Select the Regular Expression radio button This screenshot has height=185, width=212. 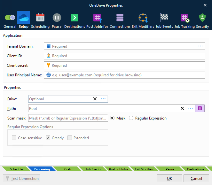(x=131, y=118)
